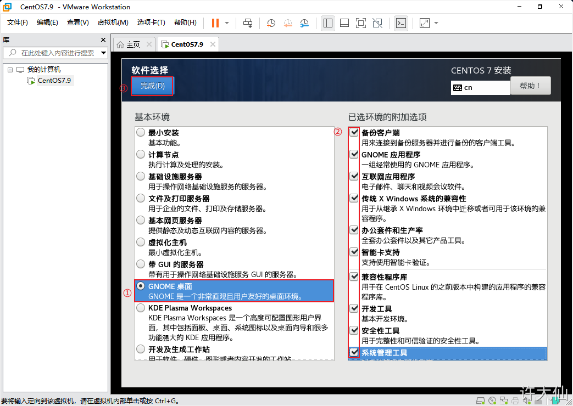Toggle the thumbnail bar view icon
This screenshot has width=573, height=406.
(344, 23)
